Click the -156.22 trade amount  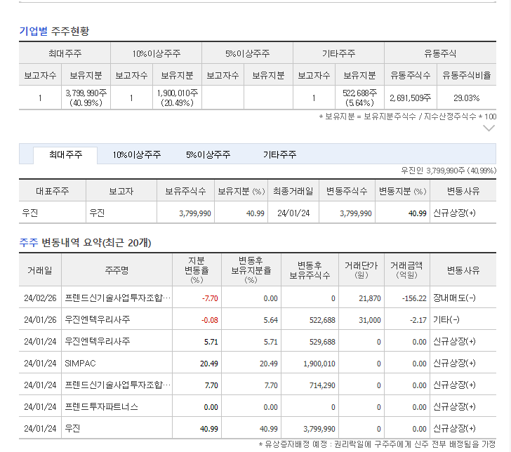[414, 298]
